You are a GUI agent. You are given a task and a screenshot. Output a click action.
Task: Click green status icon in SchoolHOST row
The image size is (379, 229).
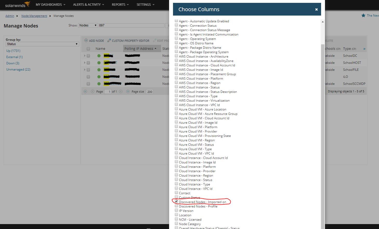point(99,63)
